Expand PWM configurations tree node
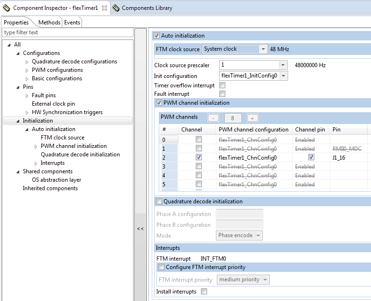Screen dimensions: 371x301 27,70
